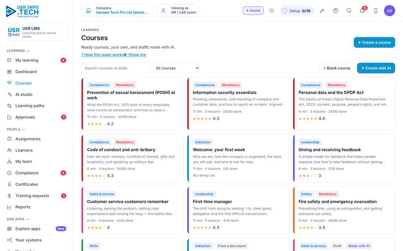Click the search magnifier icon in header
The height and width of the screenshot is (251, 403).
[x=349, y=10]
